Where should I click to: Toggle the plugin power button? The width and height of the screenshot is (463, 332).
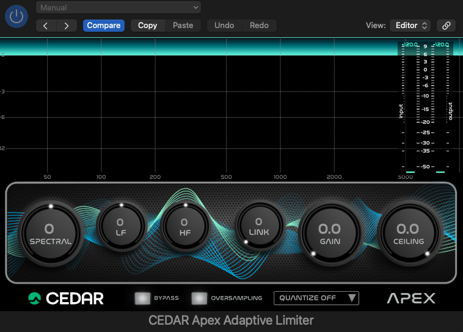pos(16,16)
